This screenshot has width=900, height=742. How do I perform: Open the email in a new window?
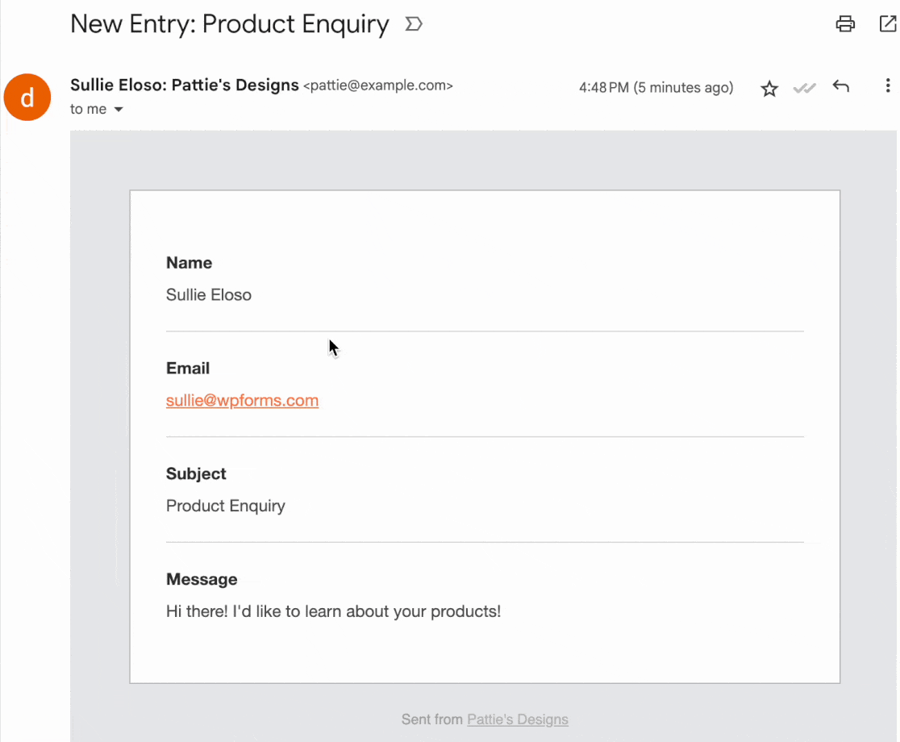point(886,24)
